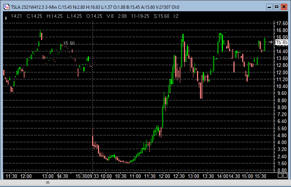
Task: Click the current price arrow marker
Action: coord(270,42)
